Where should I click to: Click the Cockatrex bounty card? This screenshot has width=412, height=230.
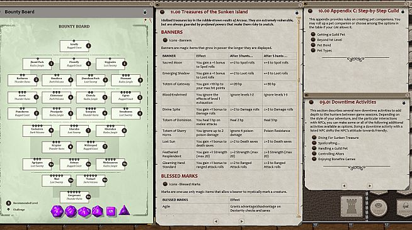37,131
